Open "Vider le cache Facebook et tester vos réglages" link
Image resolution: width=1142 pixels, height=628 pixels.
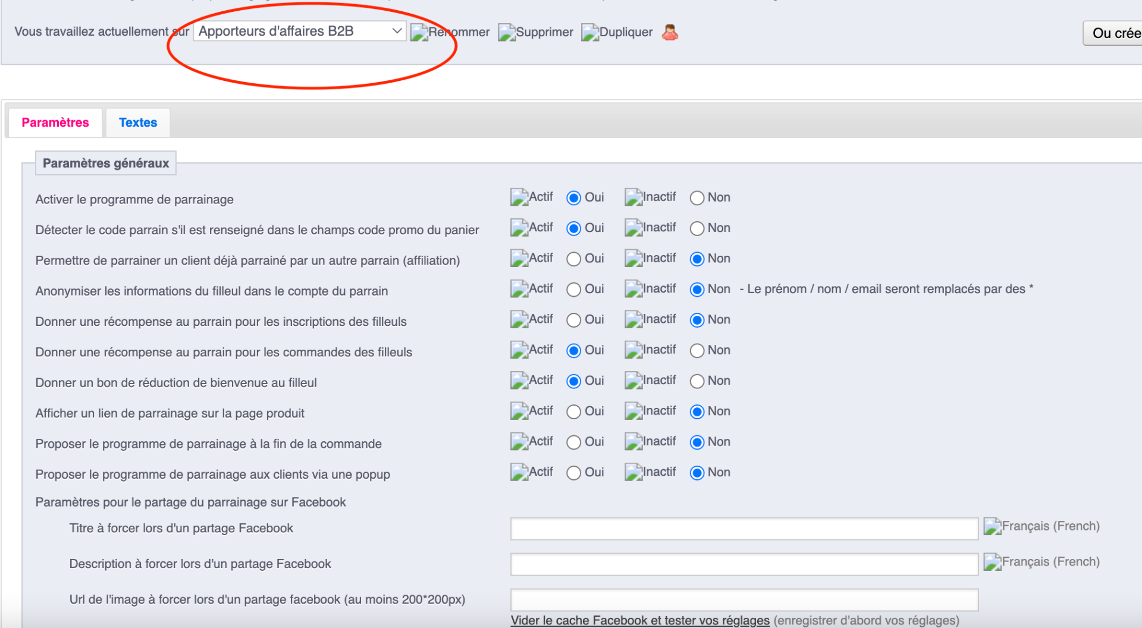tap(640, 620)
